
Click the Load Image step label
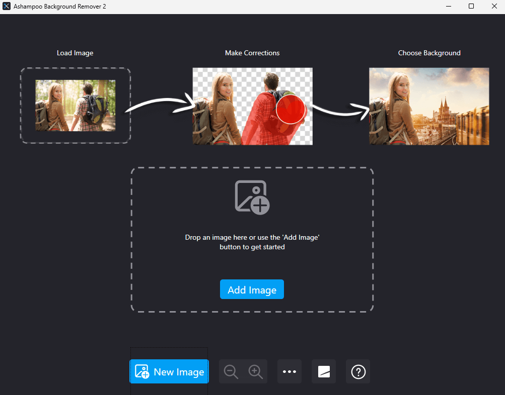(75, 53)
